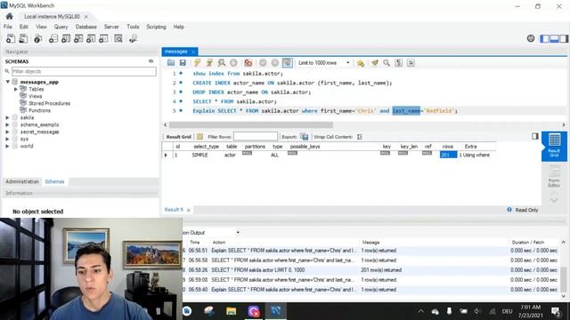Open an SQL script file in main toolbar
570x320 pixels.
coord(23,38)
